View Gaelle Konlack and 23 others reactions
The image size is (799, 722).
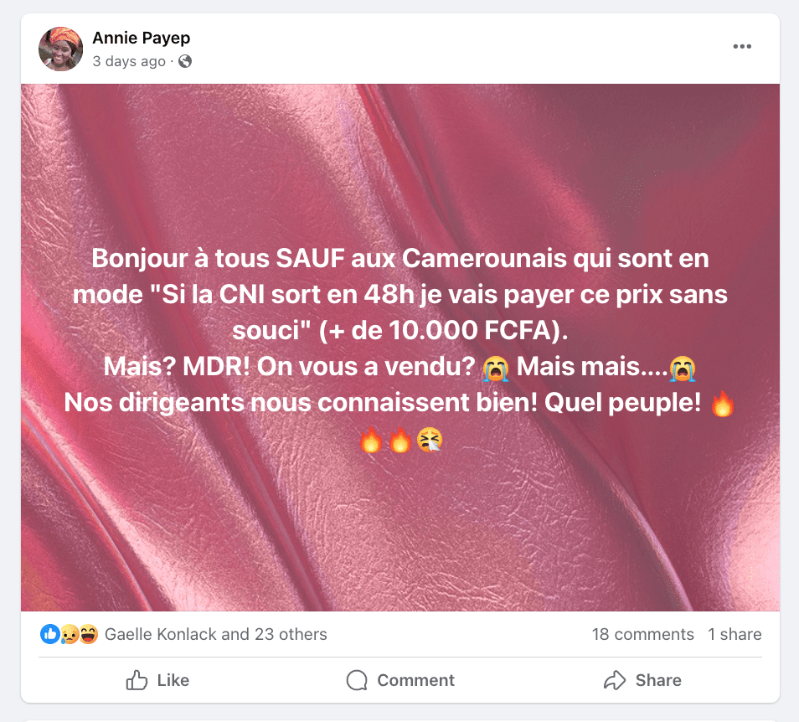(x=215, y=634)
